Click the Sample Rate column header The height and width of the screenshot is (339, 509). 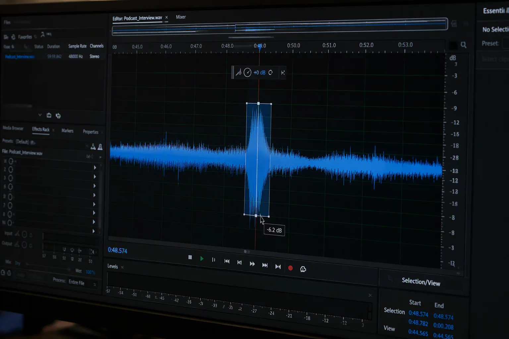pos(77,46)
